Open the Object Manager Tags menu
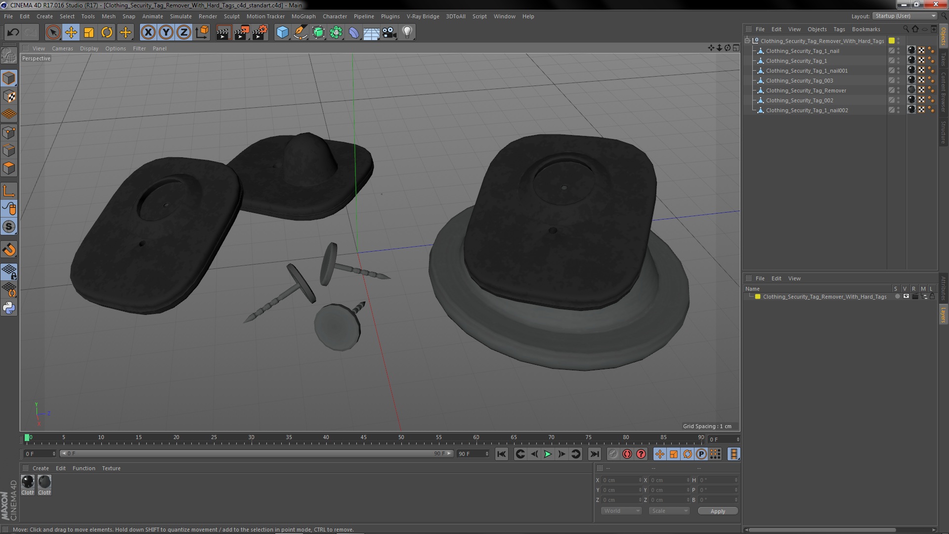This screenshot has height=534, width=949. point(839,29)
